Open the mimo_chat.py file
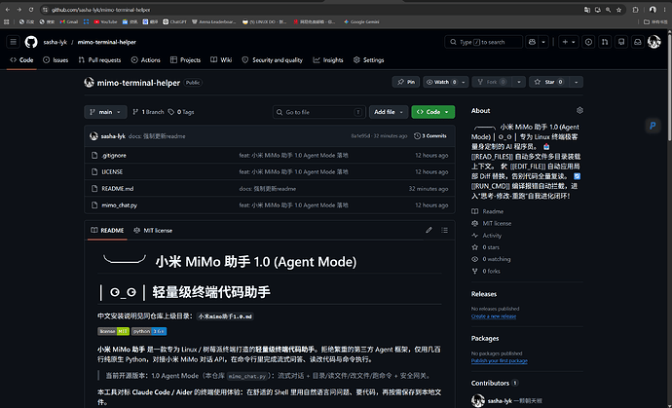Screen dimensions: 672x408 (119, 205)
